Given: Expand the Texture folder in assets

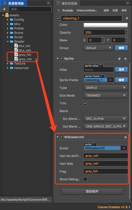Looking at the screenshot, I should coord(8,63).
